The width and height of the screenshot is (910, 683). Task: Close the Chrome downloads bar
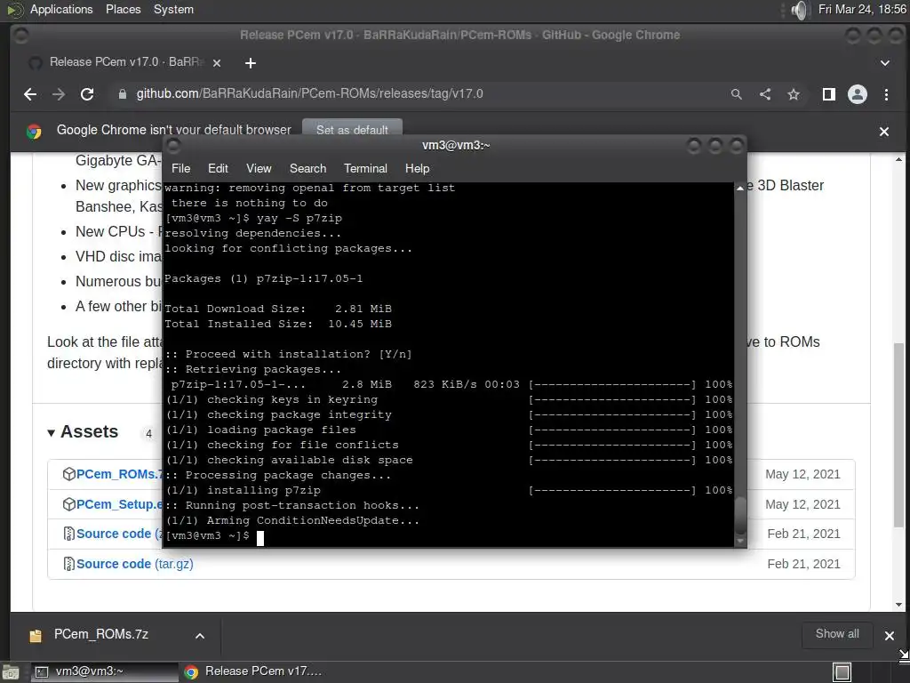(x=889, y=635)
